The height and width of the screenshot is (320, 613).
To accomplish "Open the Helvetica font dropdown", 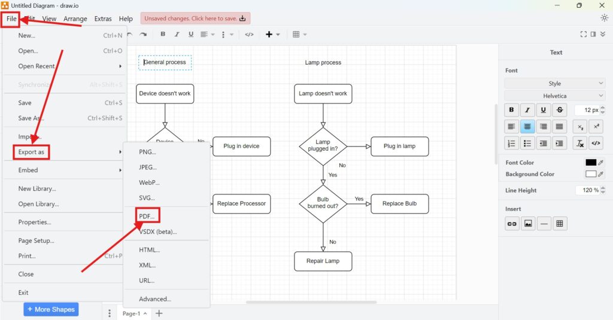I will pyautogui.click(x=555, y=96).
